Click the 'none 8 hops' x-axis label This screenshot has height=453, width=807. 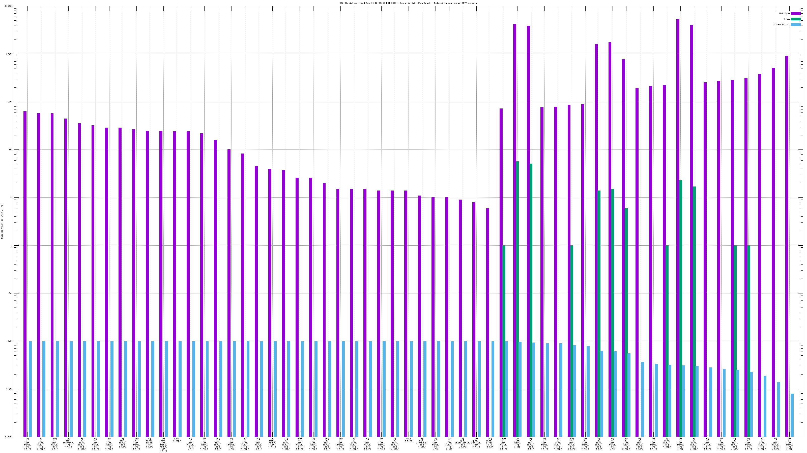pos(177,440)
